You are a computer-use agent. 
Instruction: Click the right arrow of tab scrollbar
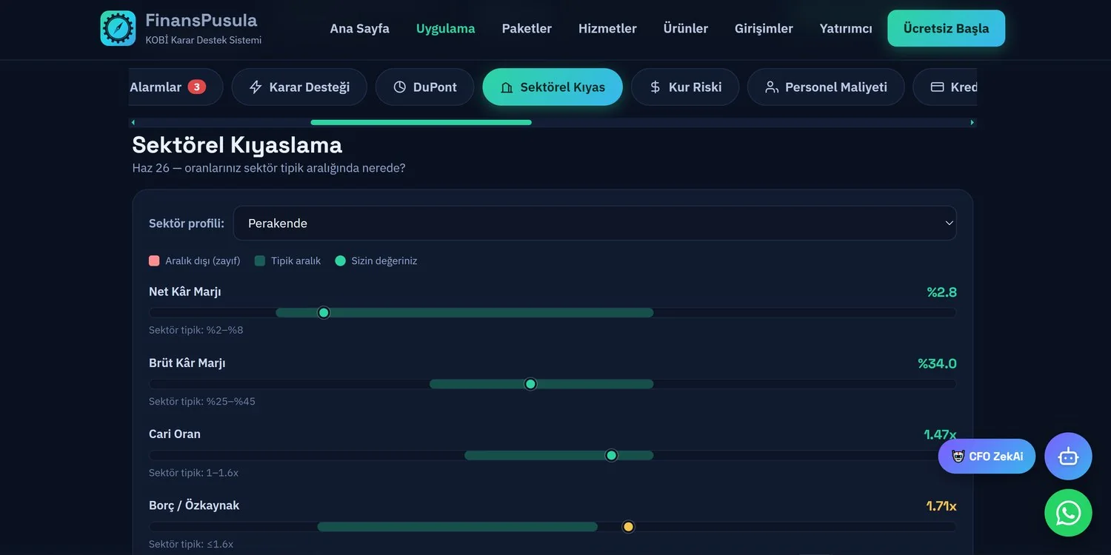pos(972,122)
